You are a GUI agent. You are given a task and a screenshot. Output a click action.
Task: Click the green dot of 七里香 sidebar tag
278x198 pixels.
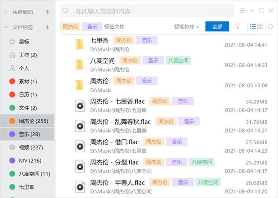click(x=12, y=187)
